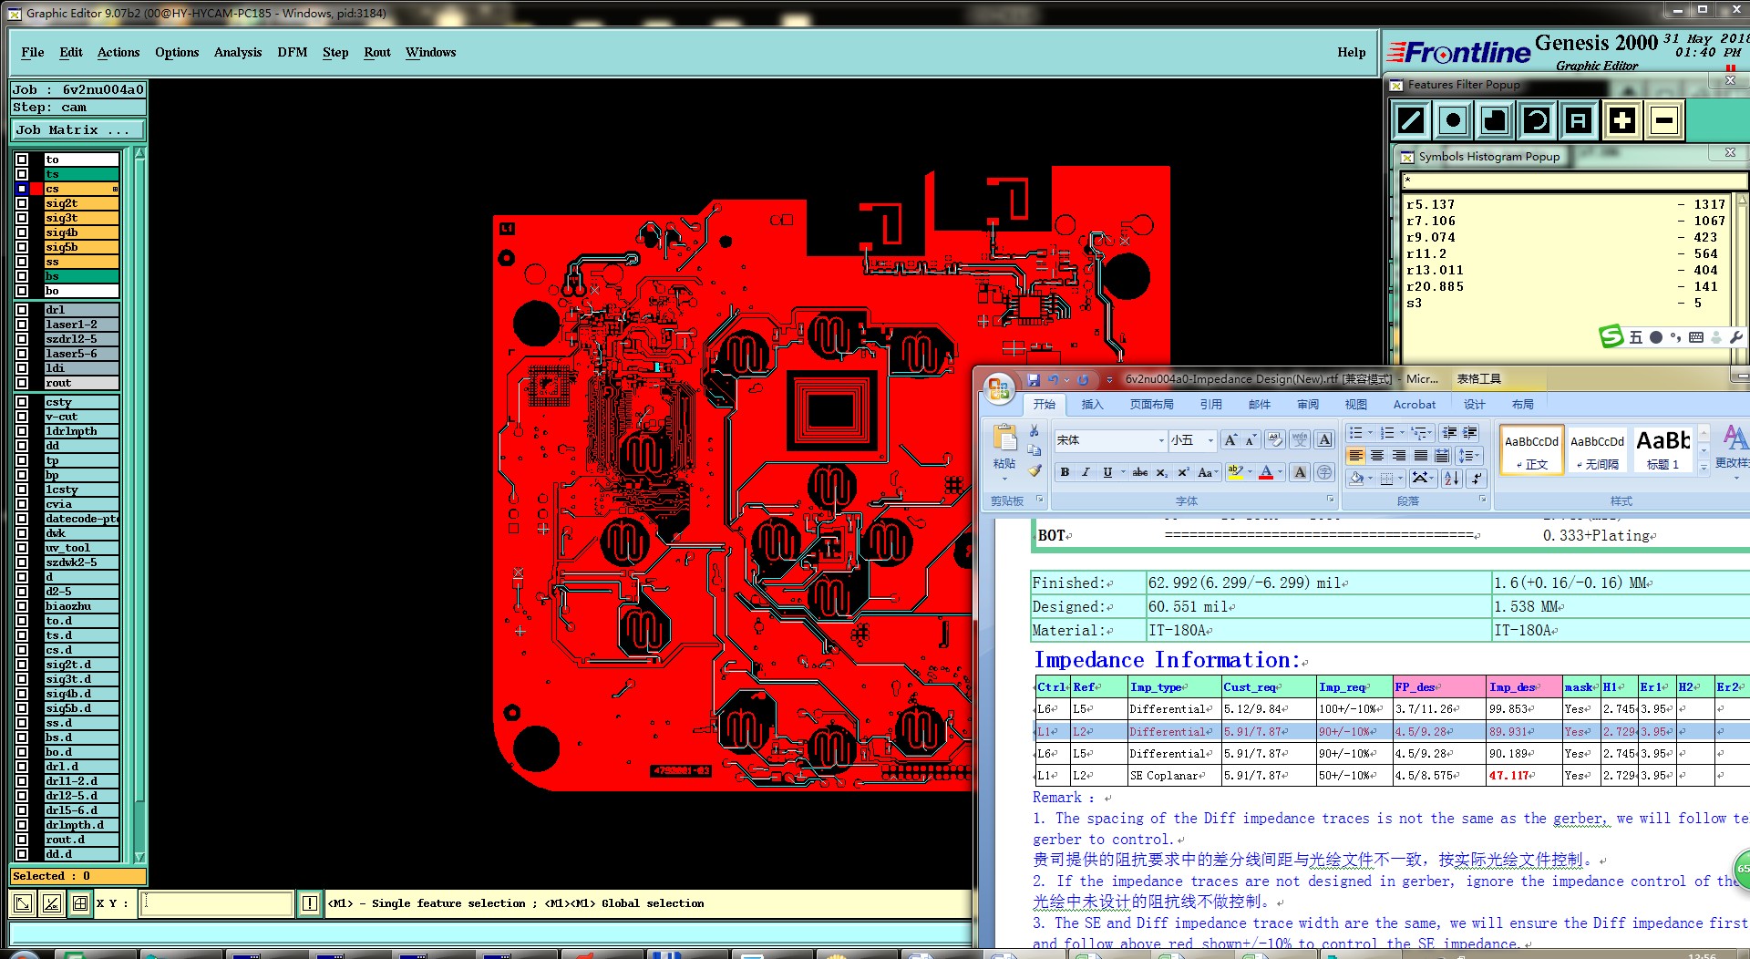Select the line feature filter icon
The height and width of the screenshot is (959, 1750).
(1411, 120)
